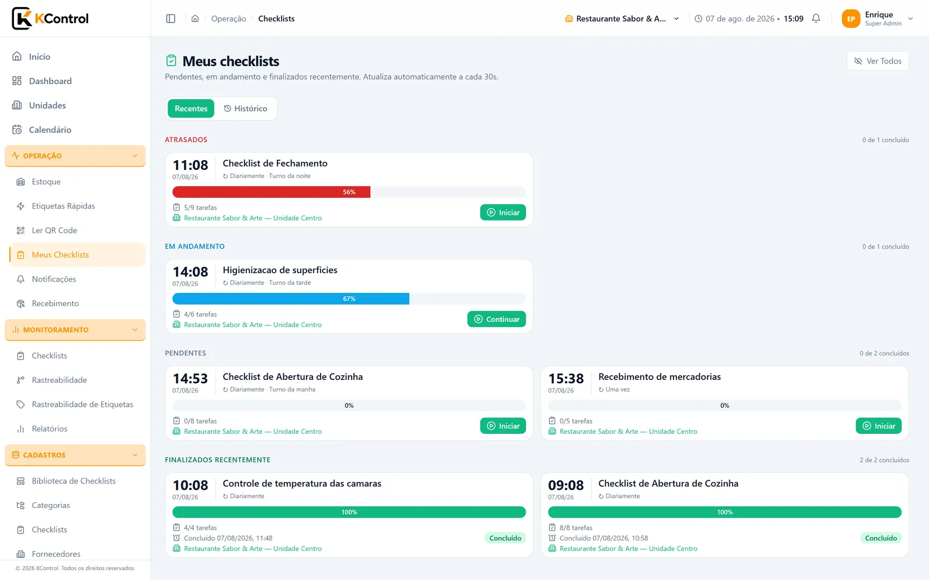The image size is (929, 580).
Task: Switch to the Histórico tab
Action: (246, 108)
